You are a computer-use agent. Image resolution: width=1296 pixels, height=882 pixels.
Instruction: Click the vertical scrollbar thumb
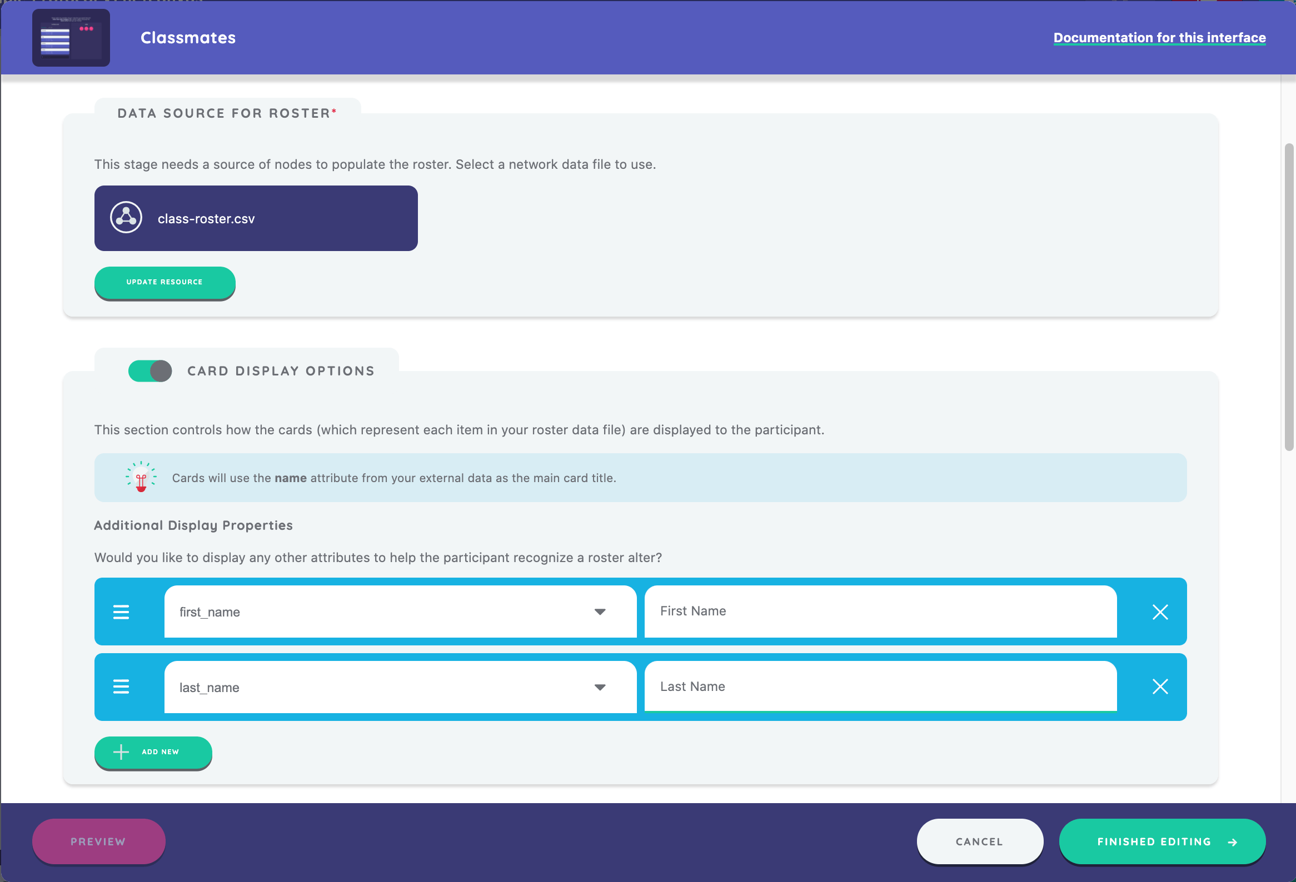pos(1288,295)
